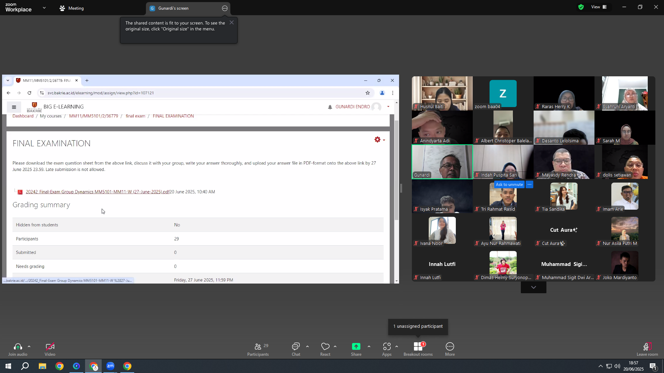Select Husnul Baiti's video tile

tap(442, 93)
